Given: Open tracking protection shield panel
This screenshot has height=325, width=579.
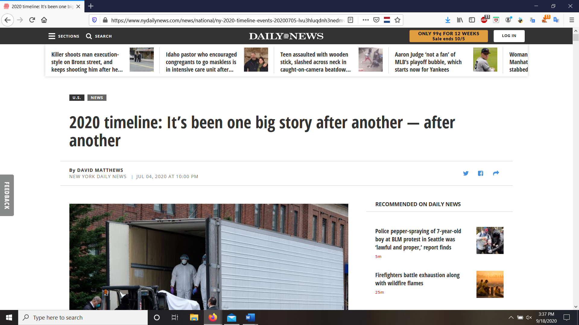Looking at the screenshot, I should (x=94, y=20).
